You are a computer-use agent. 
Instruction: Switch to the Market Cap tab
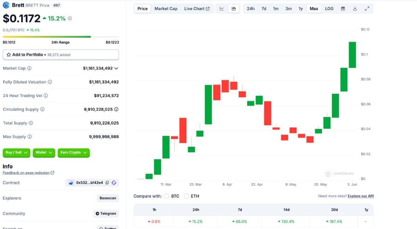166,9
